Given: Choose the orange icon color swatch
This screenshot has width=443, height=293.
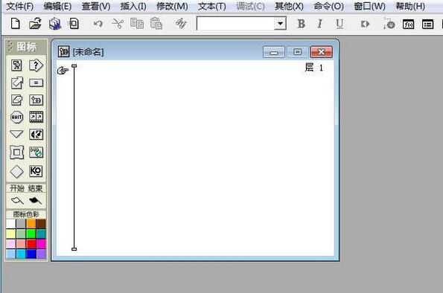Looking at the screenshot, I should coord(31,224).
